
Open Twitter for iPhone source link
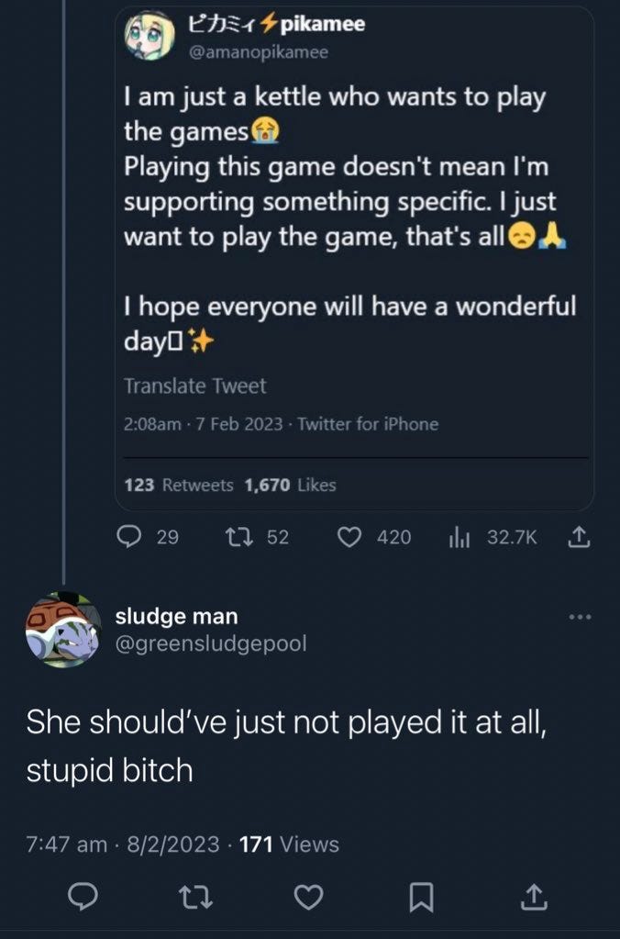point(368,424)
